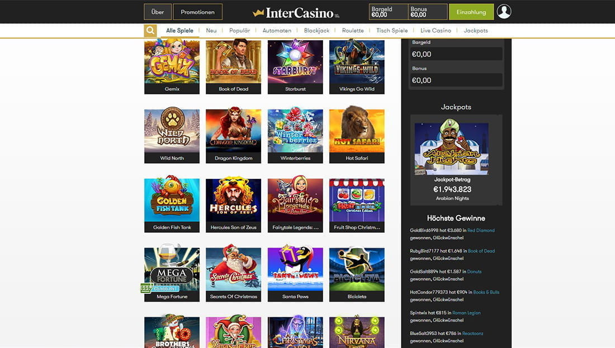Click the Red Diamond winner link
This screenshot has width=615, height=348.
pyautogui.click(x=481, y=231)
